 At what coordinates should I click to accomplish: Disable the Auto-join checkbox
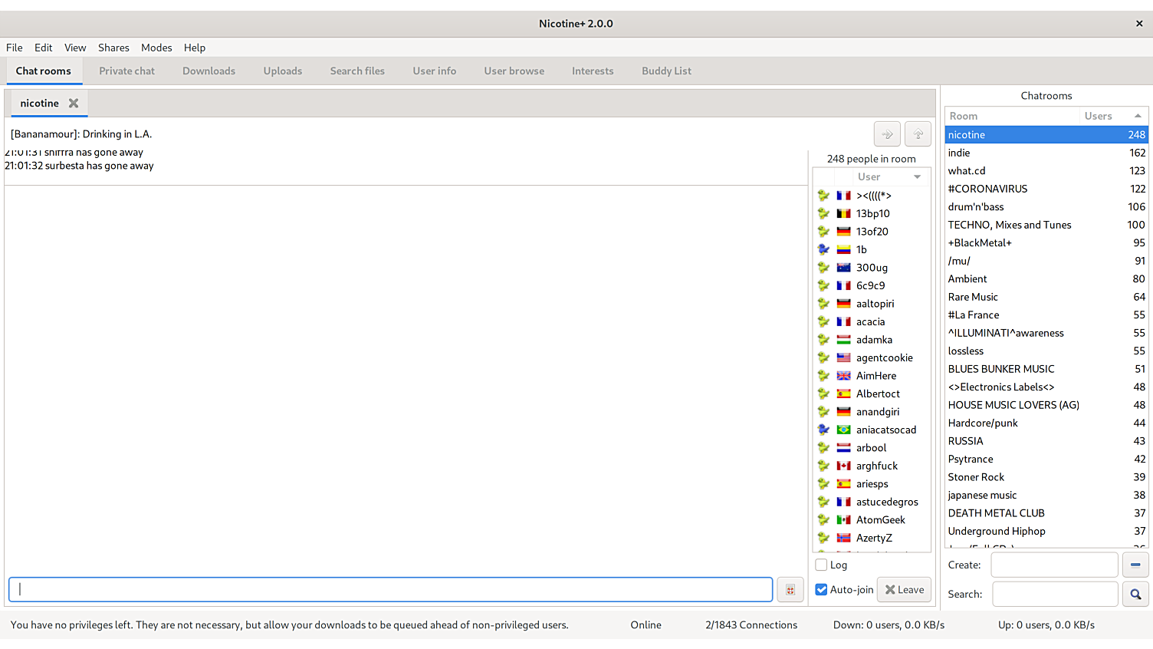[821, 590]
